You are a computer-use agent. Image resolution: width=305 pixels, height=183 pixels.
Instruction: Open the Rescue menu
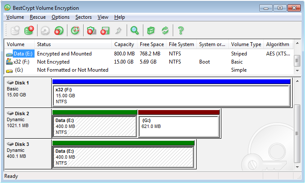[38, 17]
